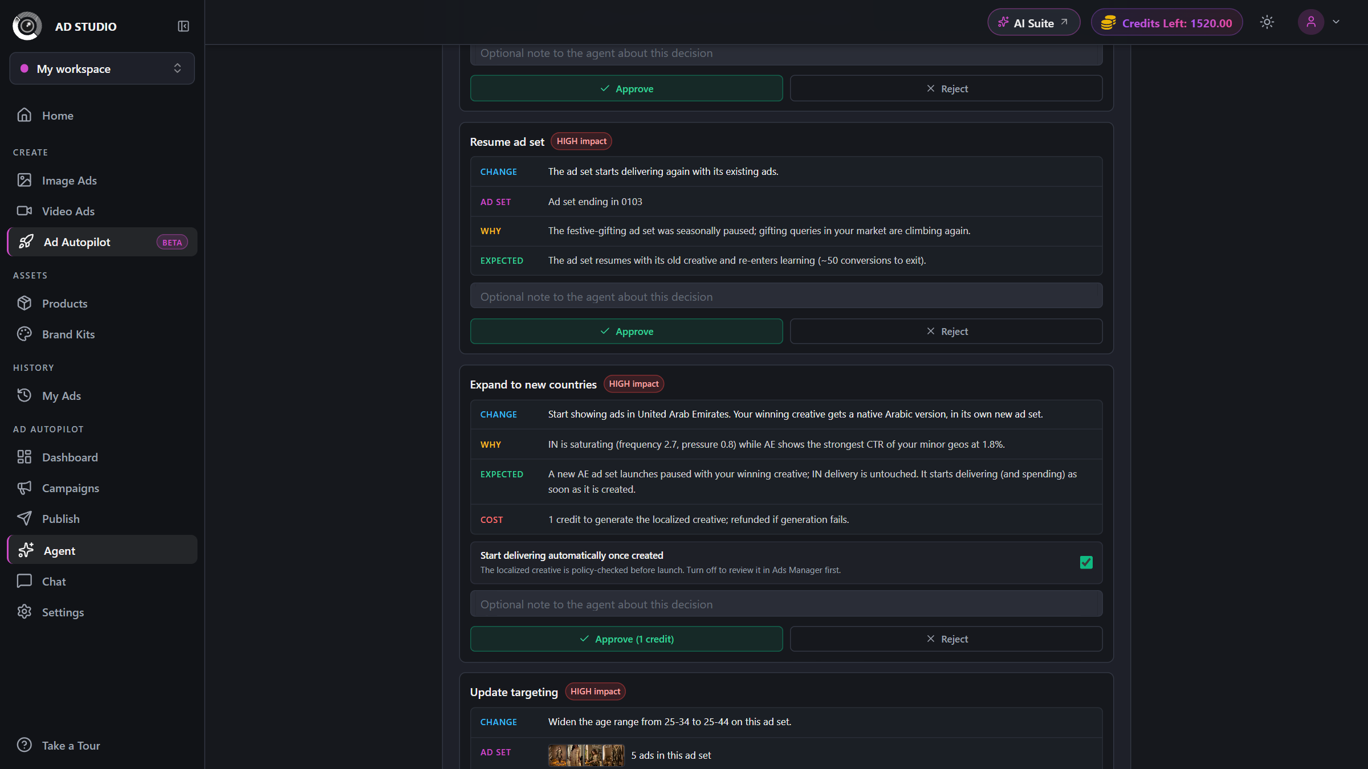Open the My workspace switcher dropdown

[x=102, y=68]
